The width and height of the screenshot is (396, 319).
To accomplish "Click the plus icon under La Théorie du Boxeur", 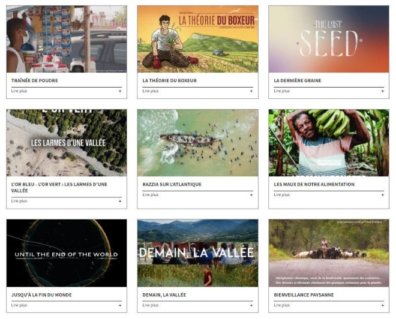I will tap(251, 91).
